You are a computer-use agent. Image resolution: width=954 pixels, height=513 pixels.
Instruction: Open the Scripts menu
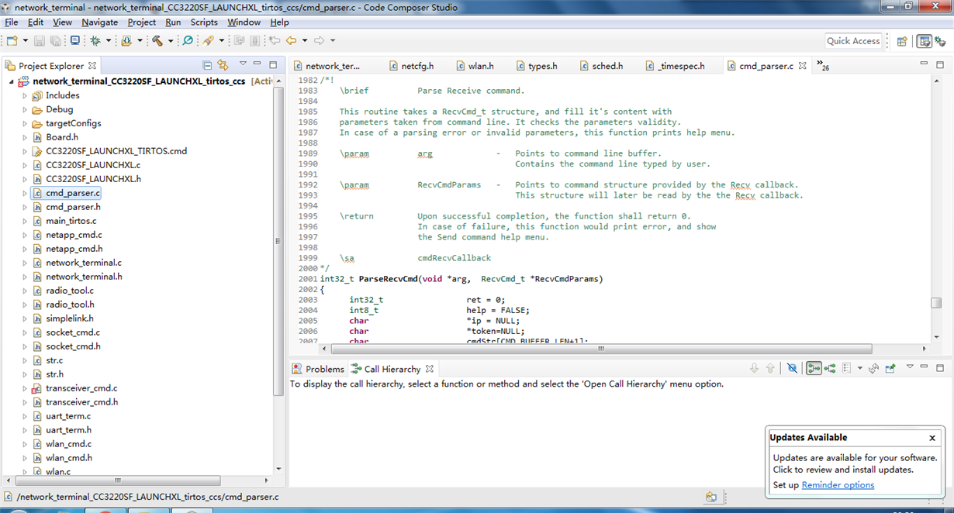coord(204,22)
